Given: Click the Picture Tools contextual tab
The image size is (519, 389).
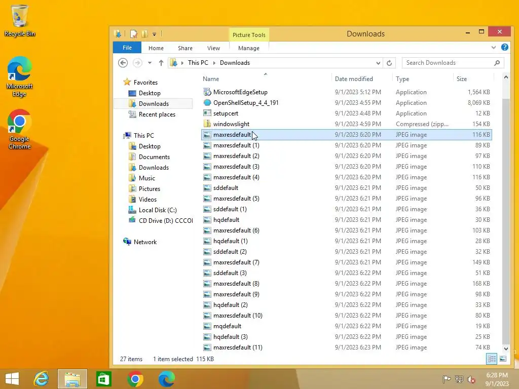Looking at the screenshot, I should click(x=248, y=35).
